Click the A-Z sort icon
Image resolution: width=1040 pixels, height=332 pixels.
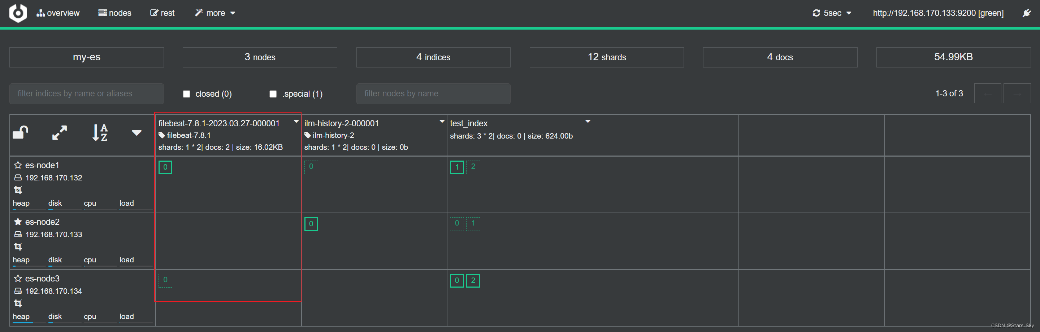click(99, 132)
